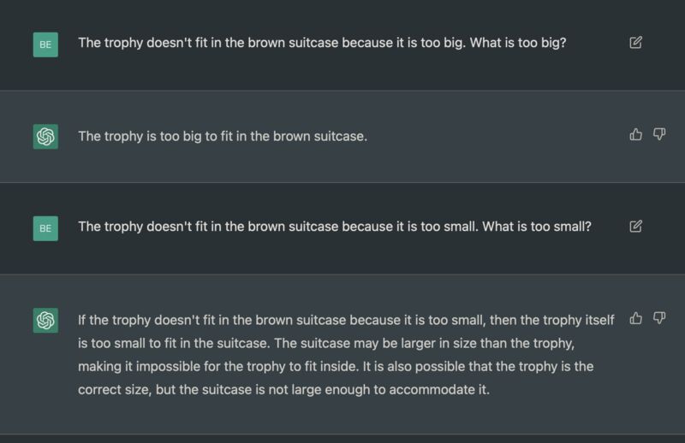Screen dimensions: 685x443
Task: Click ChatGPT logo next to final reply
Action: click(x=45, y=320)
